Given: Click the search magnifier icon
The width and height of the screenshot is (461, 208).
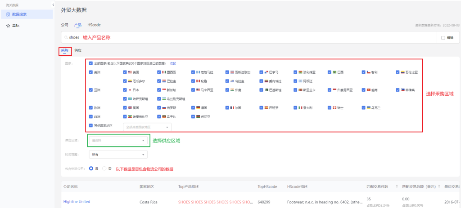Looking at the screenshot, I should pyautogui.click(x=66, y=38).
